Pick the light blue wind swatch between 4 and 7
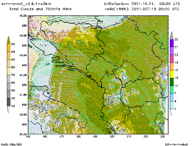This screenshot has height=146, width=193. pyautogui.click(x=172, y=97)
